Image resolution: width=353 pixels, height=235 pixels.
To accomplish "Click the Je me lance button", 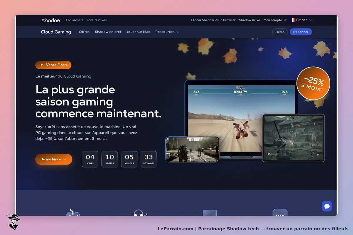I will pyautogui.click(x=54, y=159).
